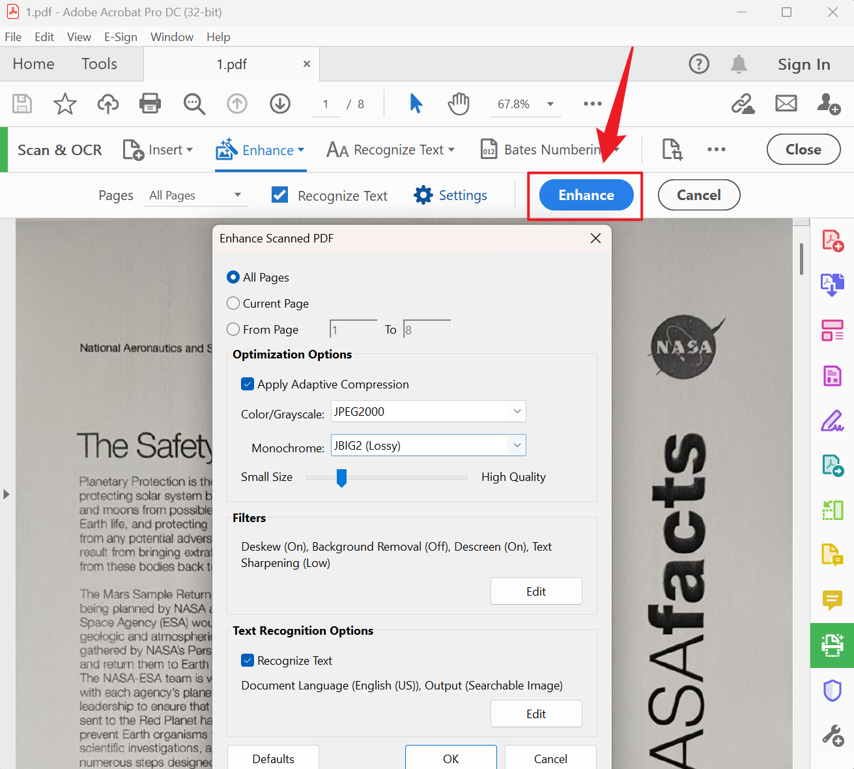Open the Color/Grayscale JPEG2000 dropdown

[x=428, y=412]
